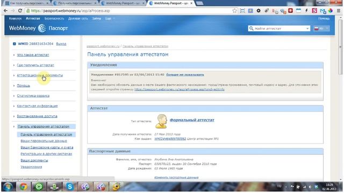Expand the Еще dropdown in top navigation

click(x=110, y=19)
